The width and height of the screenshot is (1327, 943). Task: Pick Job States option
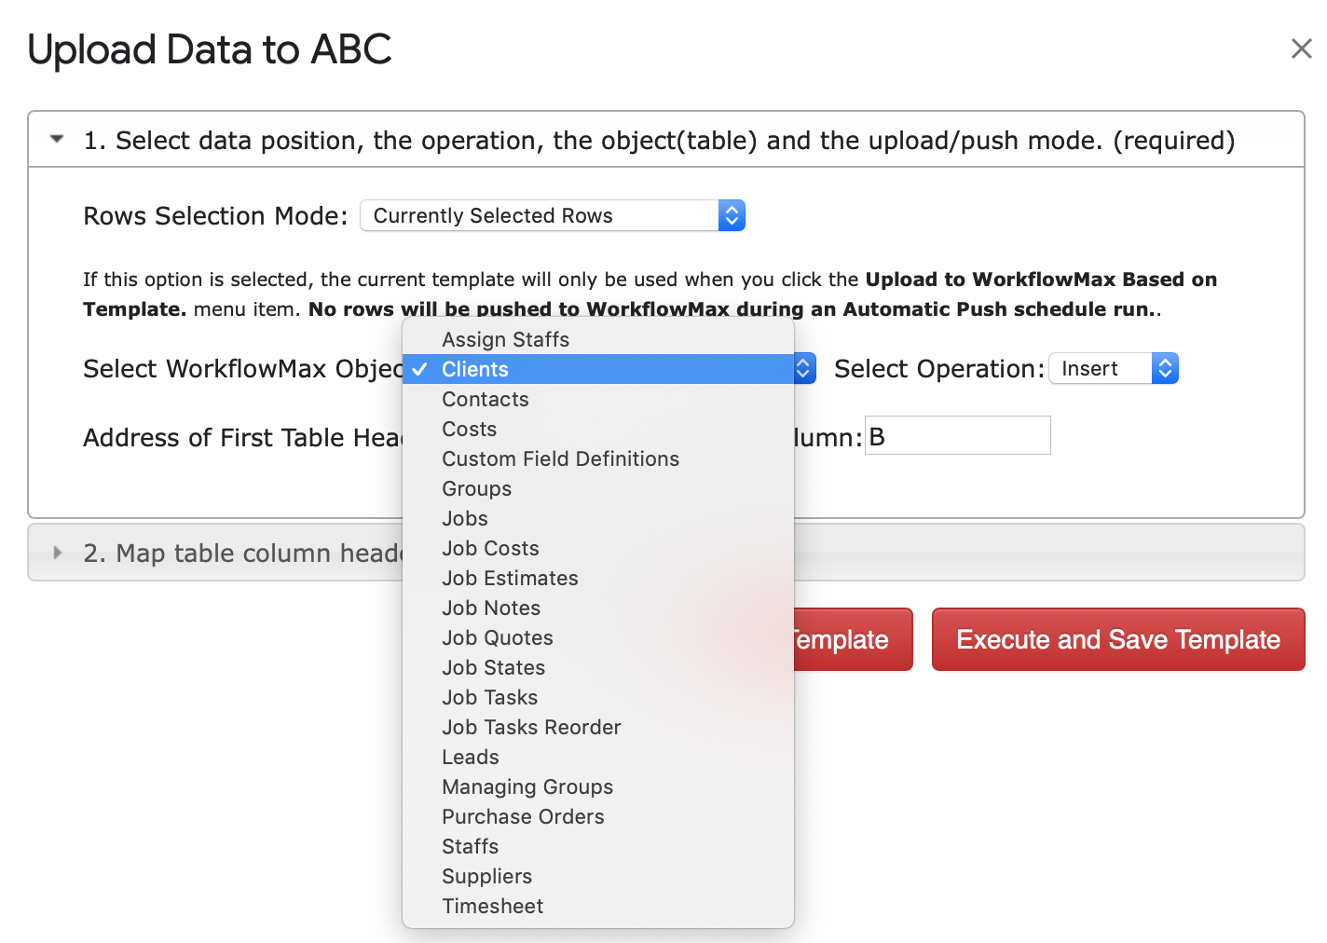click(598, 667)
